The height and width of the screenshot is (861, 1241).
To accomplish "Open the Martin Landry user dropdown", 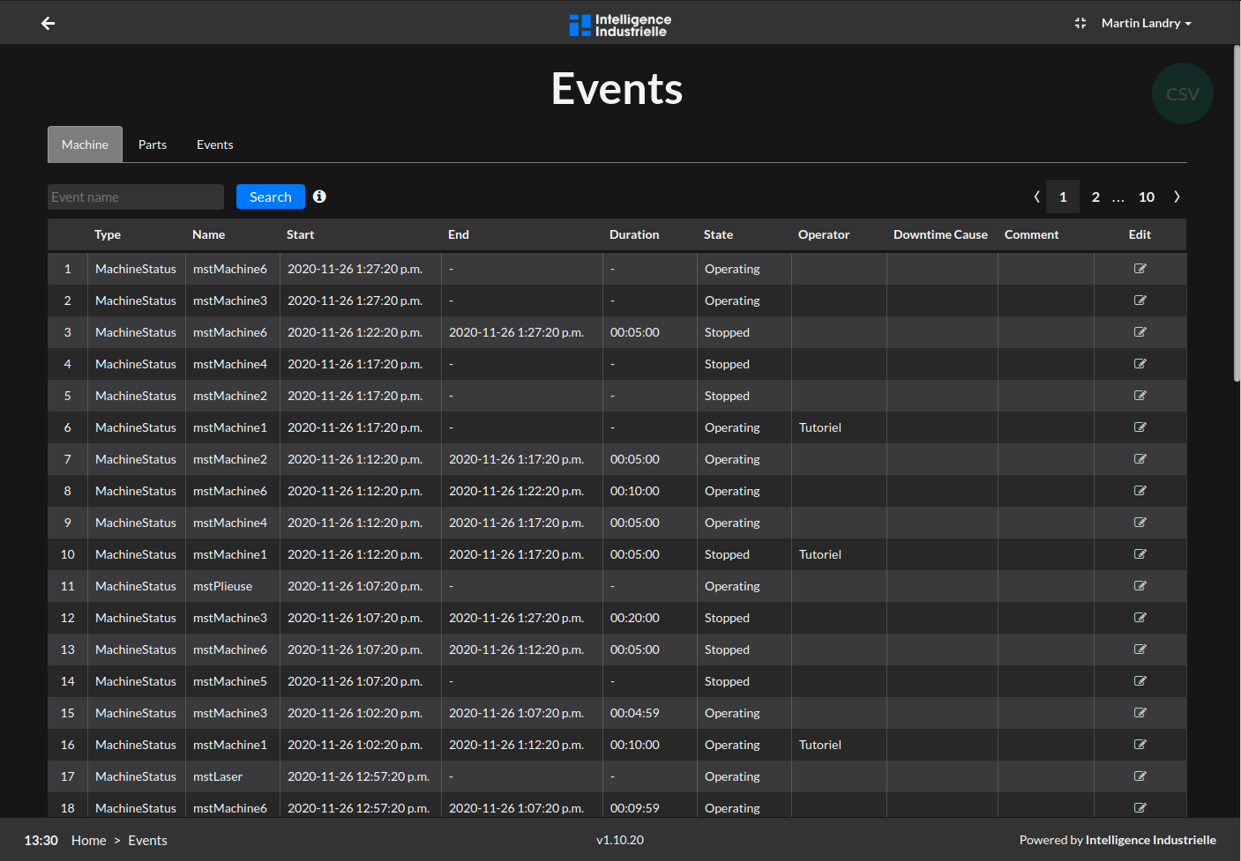I will [1146, 23].
